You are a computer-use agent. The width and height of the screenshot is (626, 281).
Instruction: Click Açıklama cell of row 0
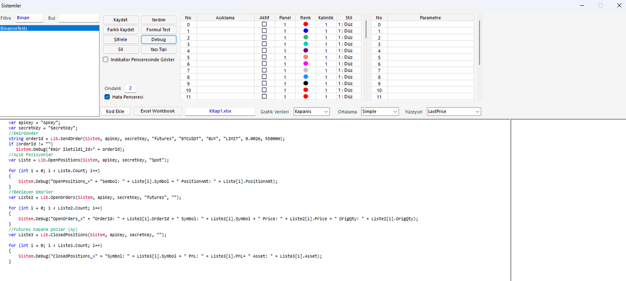[x=225, y=25]
